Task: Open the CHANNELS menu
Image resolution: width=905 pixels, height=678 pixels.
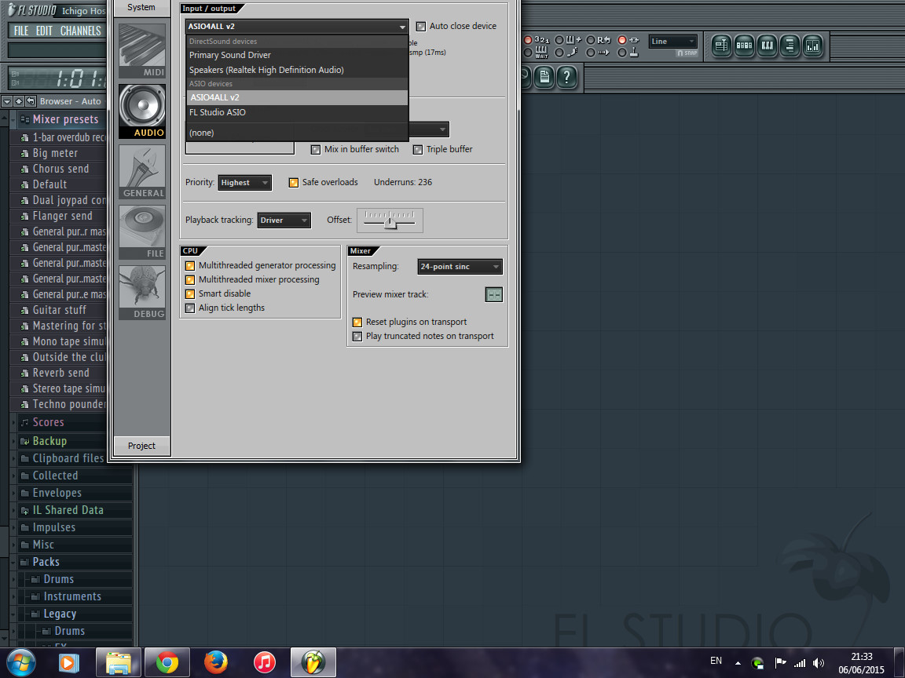Action: pyautogui.click(x=81, y=31)
